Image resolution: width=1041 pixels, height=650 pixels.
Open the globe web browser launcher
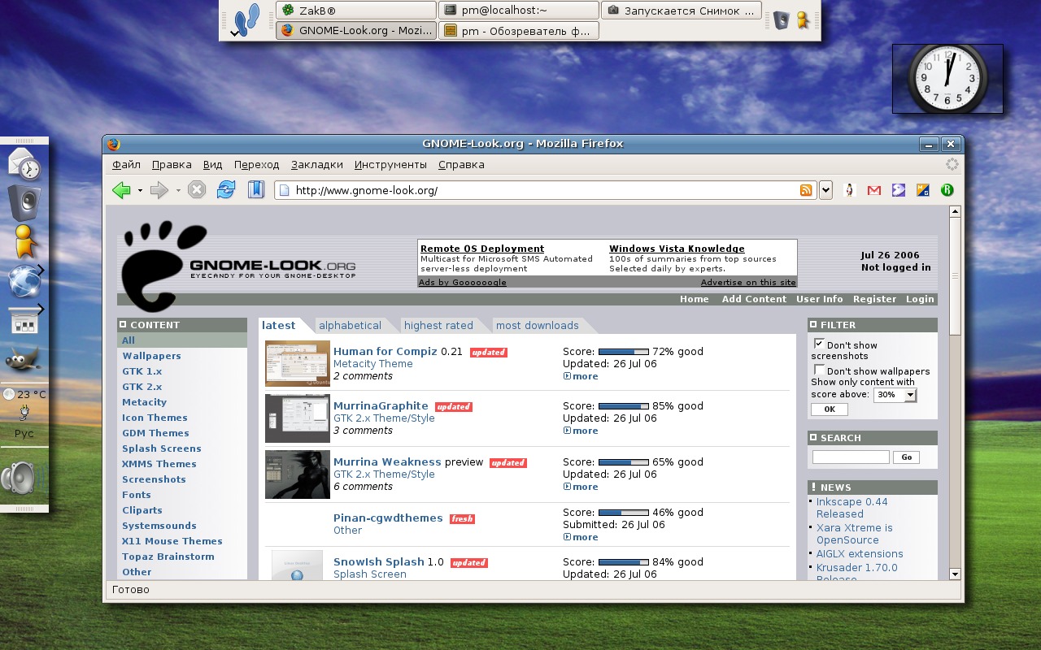(x=24, y=281)
